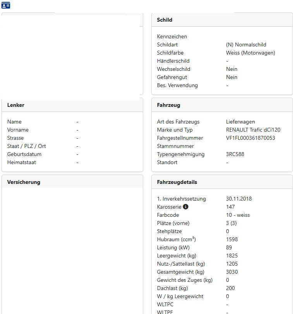Click the first registration date 30.11.2018

pos(239,199)
